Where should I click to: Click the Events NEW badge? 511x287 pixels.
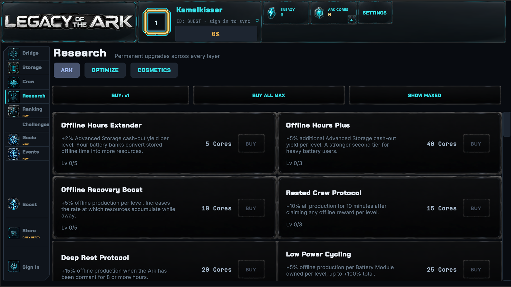26,159
